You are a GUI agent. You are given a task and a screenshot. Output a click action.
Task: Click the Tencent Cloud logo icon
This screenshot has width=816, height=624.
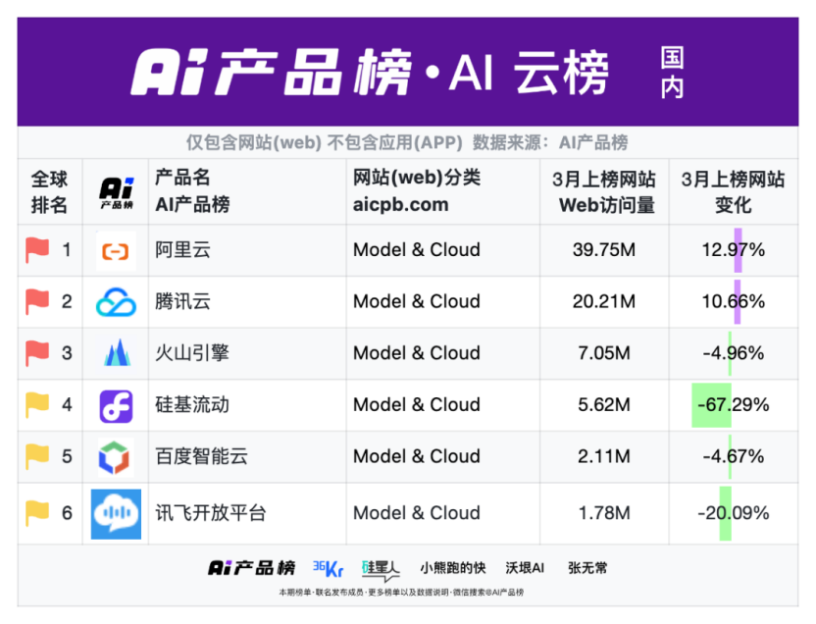[116, 302]
